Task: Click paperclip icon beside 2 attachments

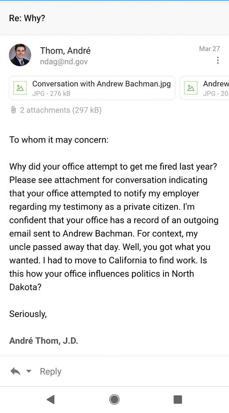Action: (x=14, y=110)
